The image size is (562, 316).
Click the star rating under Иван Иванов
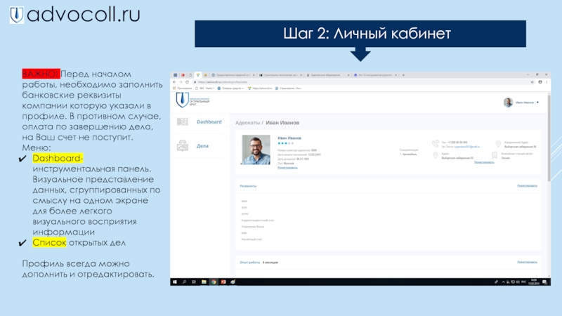pyautogui.click(x=285, y=143)
